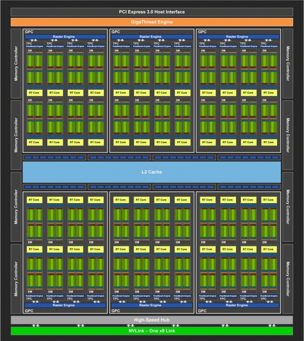
Task: Select the gray High-Speed Hub bar
Action: (152, 320)
